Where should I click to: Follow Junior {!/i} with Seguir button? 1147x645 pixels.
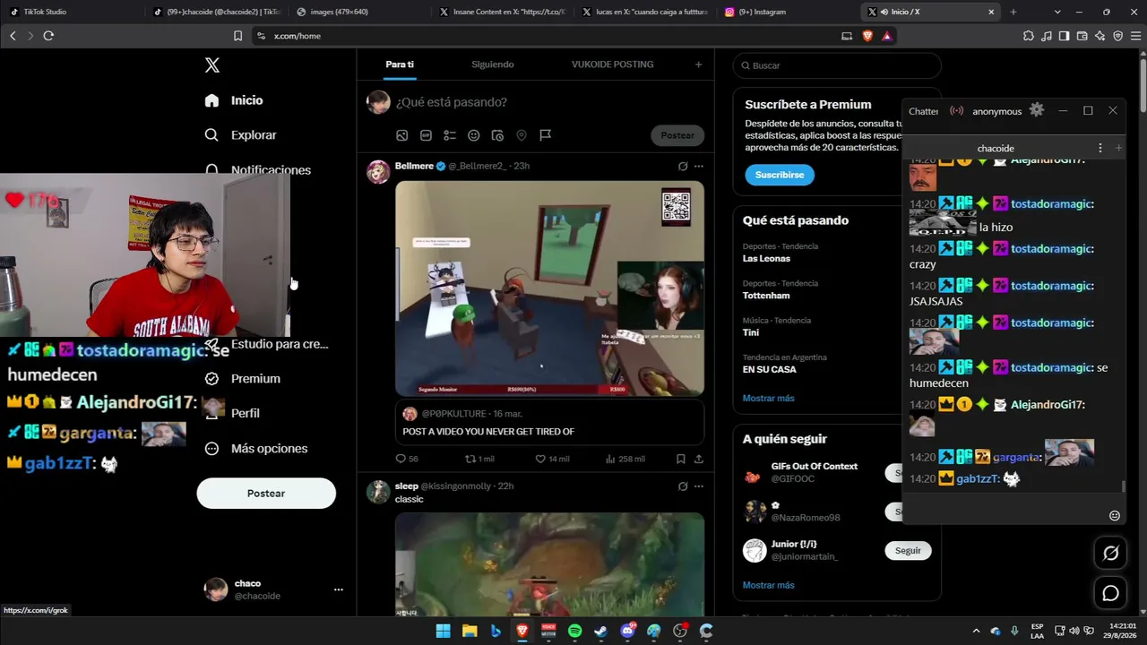pos(908,551)
